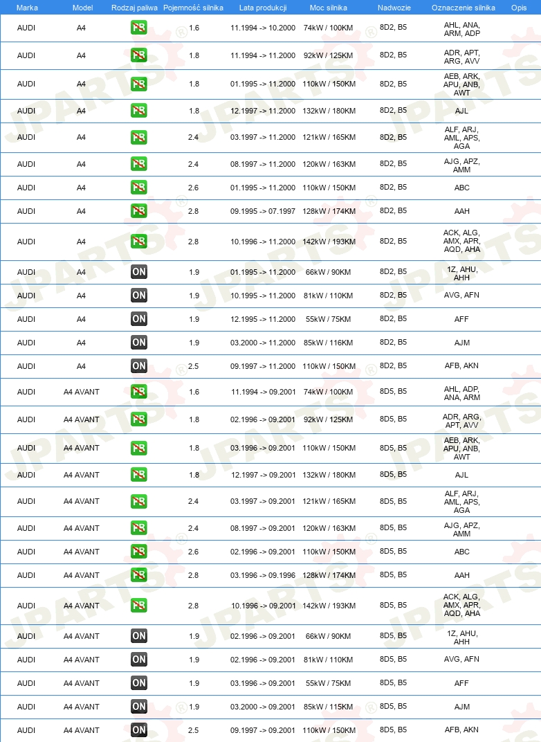Select petrol icon in A4 8D2 1.8 150KM row
Image resolution: width=541 pixels, height=742 pixels.
click(x=138, y=84)
